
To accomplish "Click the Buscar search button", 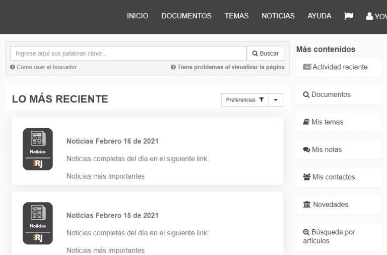I will pyautogui.click(x=266, y=54).
